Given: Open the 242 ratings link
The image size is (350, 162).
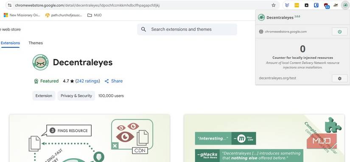Looking at the screenshot, I should click(88, 81).
